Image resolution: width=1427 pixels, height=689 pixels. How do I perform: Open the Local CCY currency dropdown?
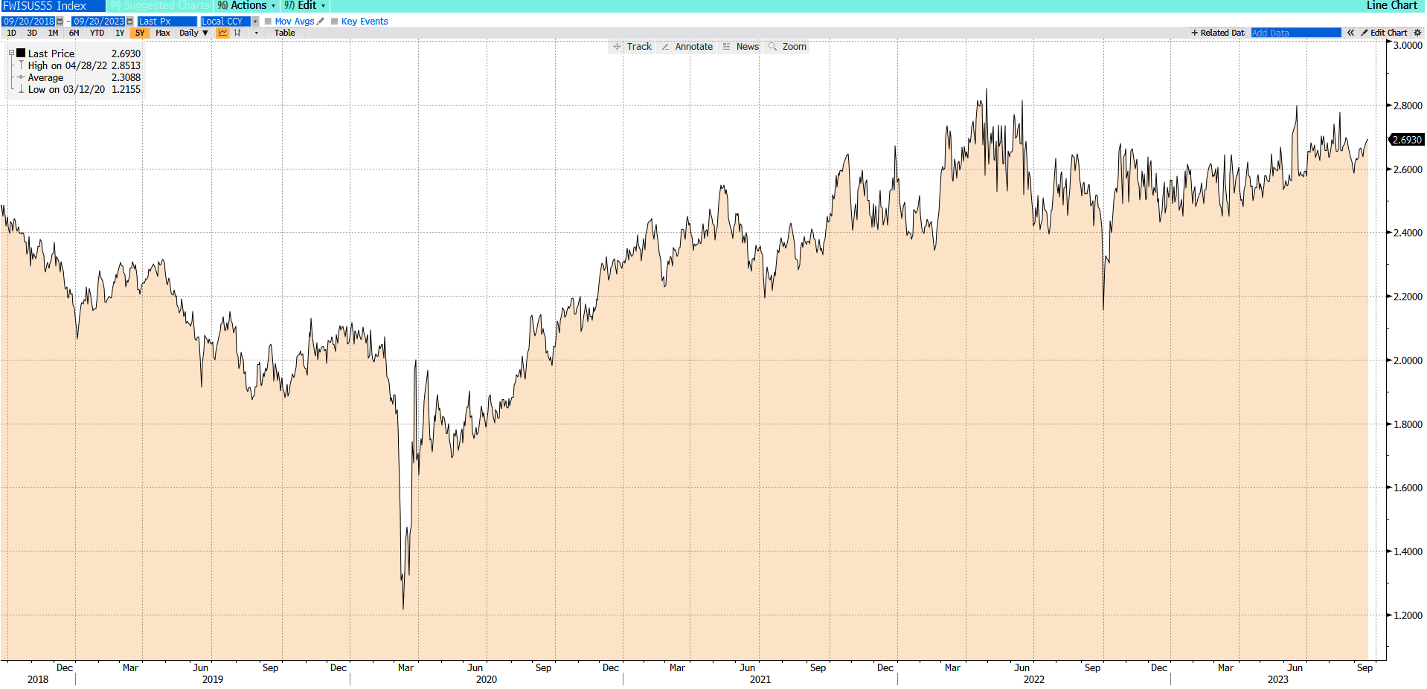255,22
